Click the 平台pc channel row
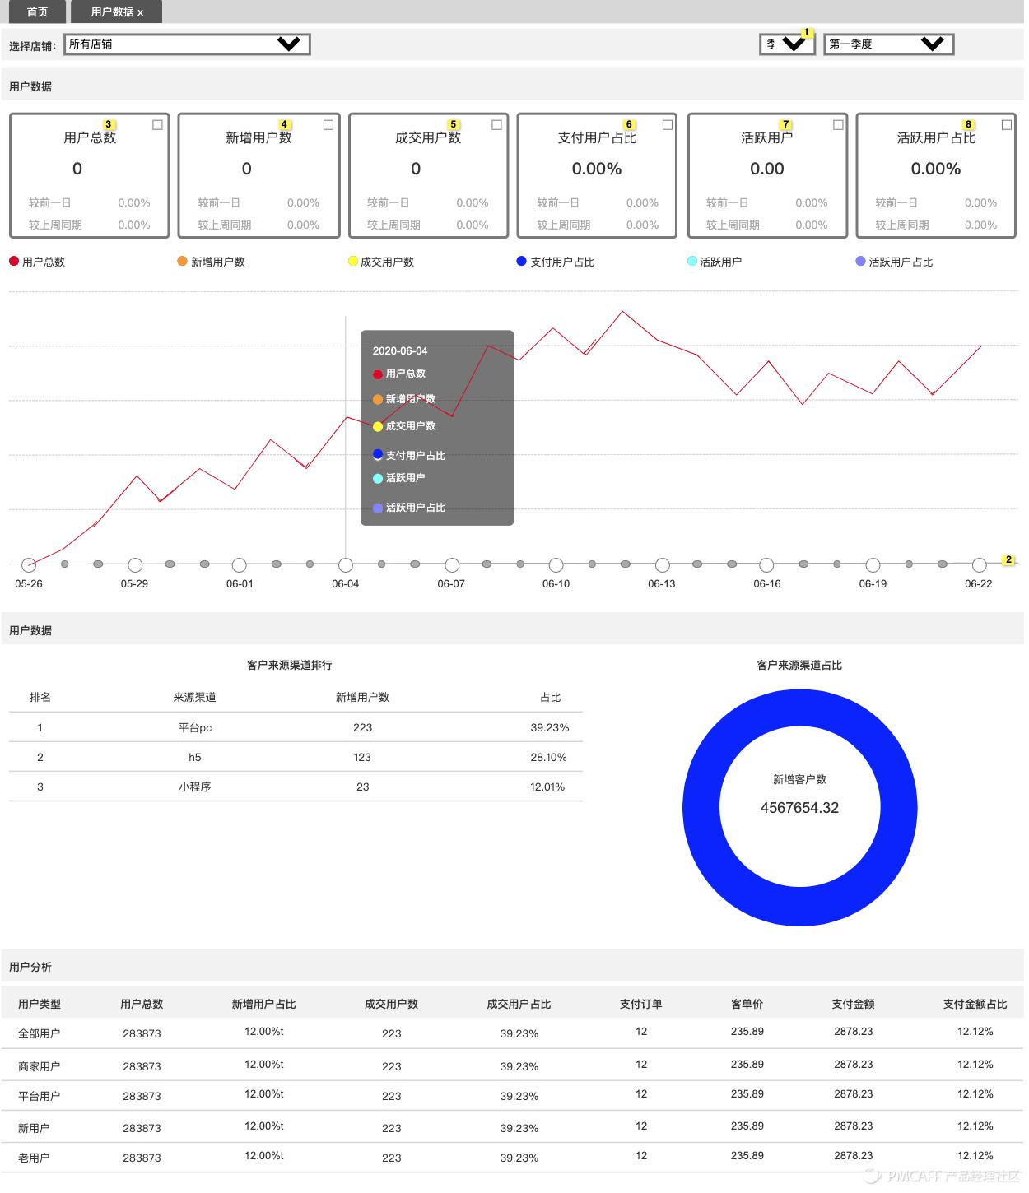The image size is (1029, 1193). pos(296,727)
